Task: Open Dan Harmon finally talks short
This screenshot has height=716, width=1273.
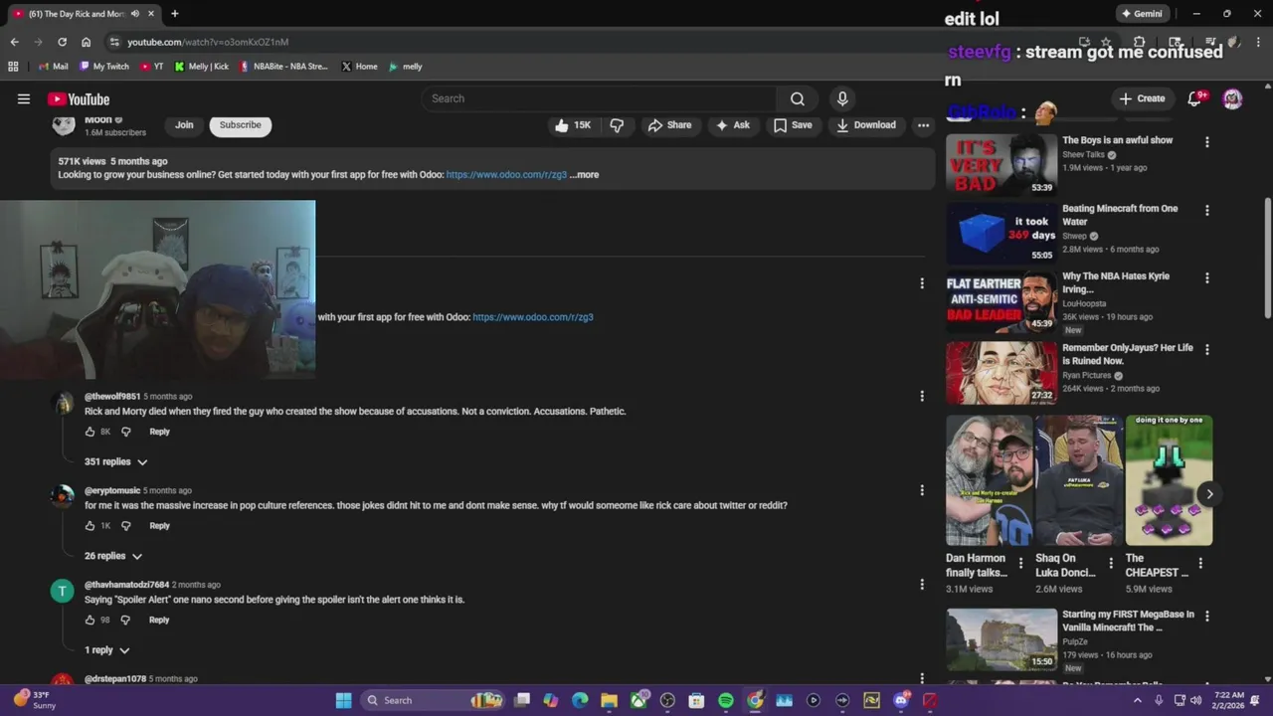Action: click(989, 480)
